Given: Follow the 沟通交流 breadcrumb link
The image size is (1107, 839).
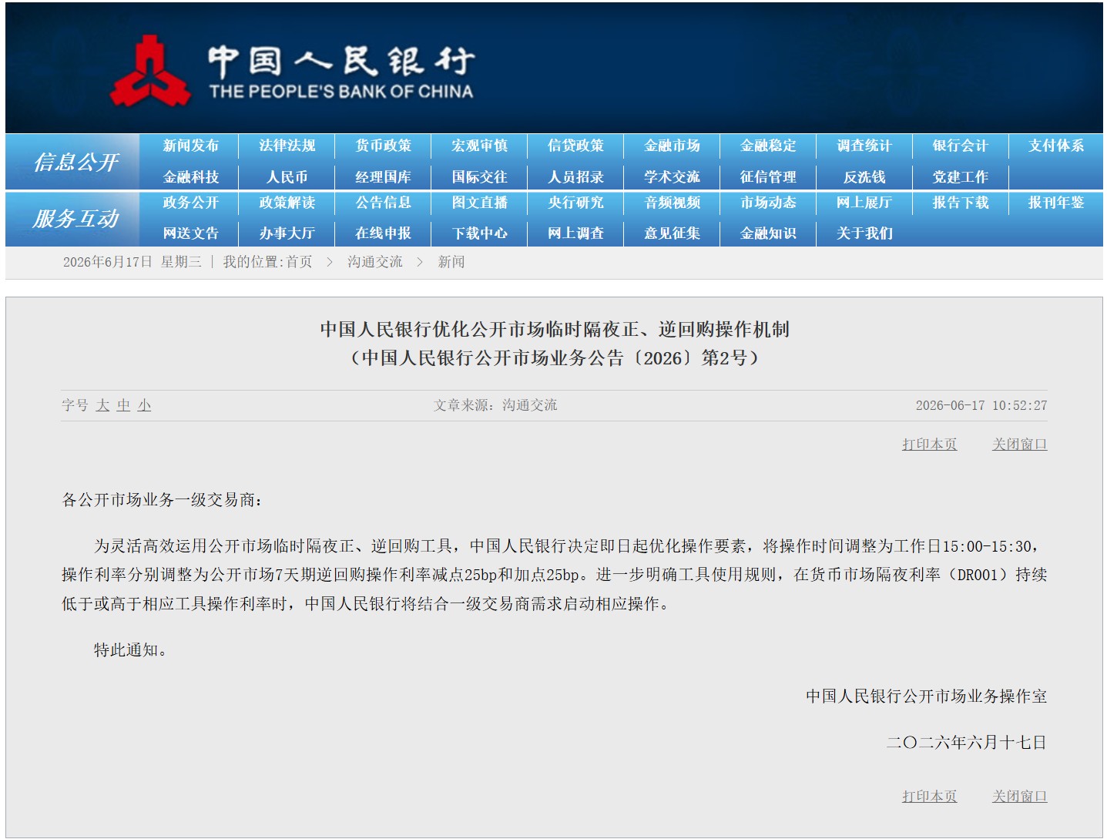Looking at the screenshot, I should point(374,262).
